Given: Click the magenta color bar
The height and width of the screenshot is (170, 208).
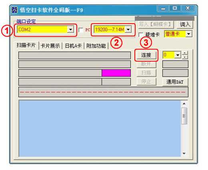Looking at the screenshot, I should coord(116,73).
